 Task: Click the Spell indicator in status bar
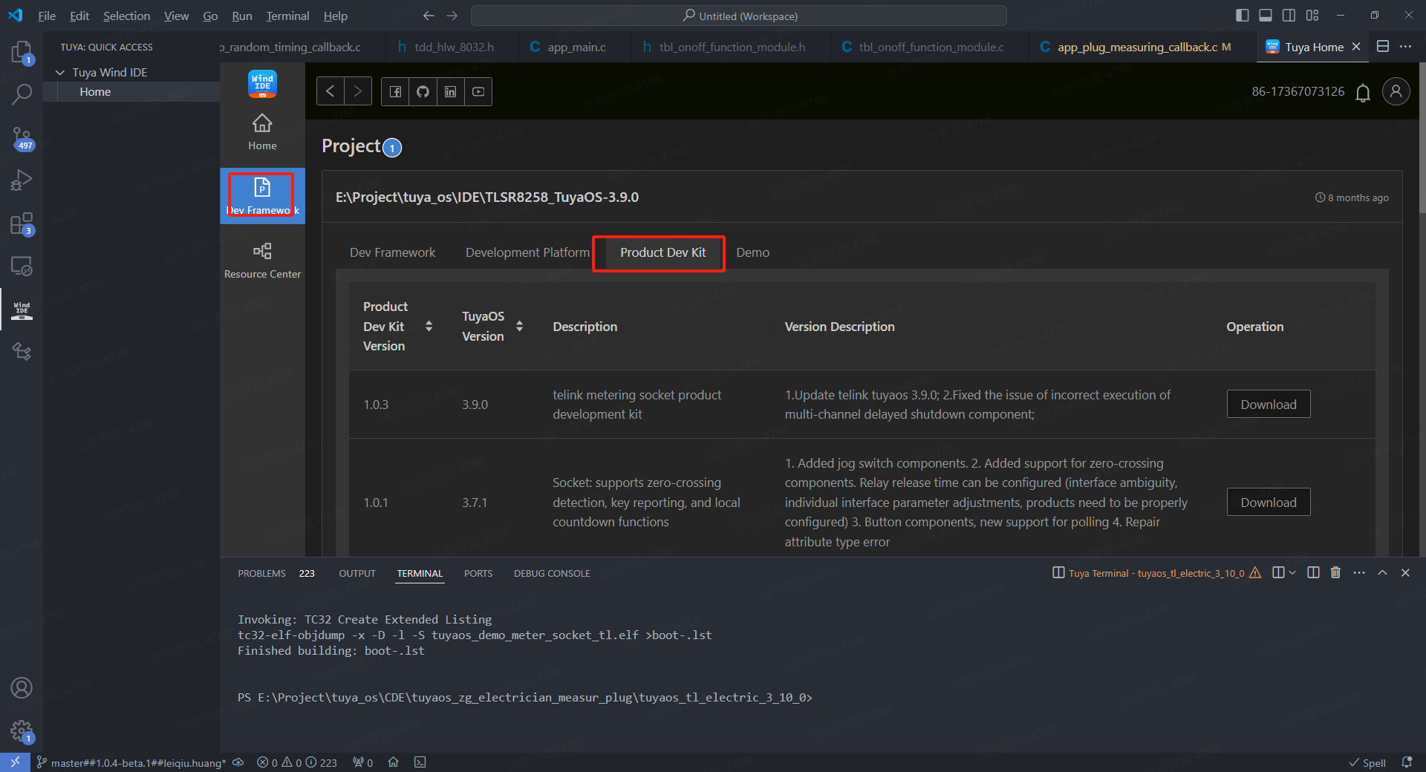(x=1367, y=762)
